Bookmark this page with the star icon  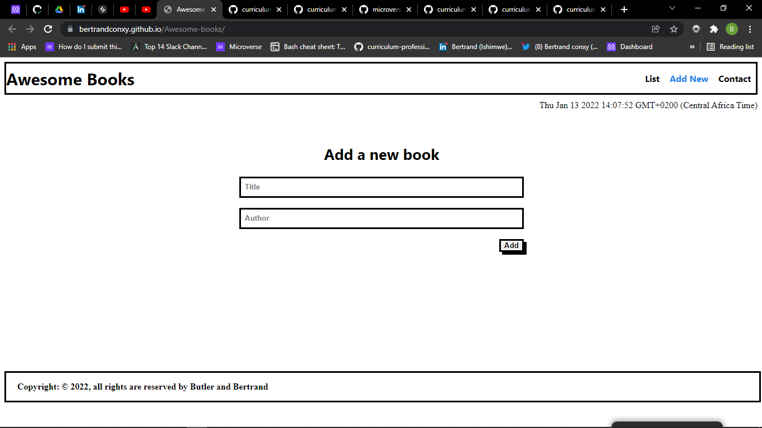pos(674,28)
